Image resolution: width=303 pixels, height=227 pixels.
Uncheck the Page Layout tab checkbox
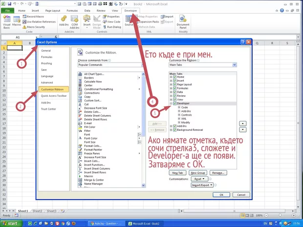point(174,84)
